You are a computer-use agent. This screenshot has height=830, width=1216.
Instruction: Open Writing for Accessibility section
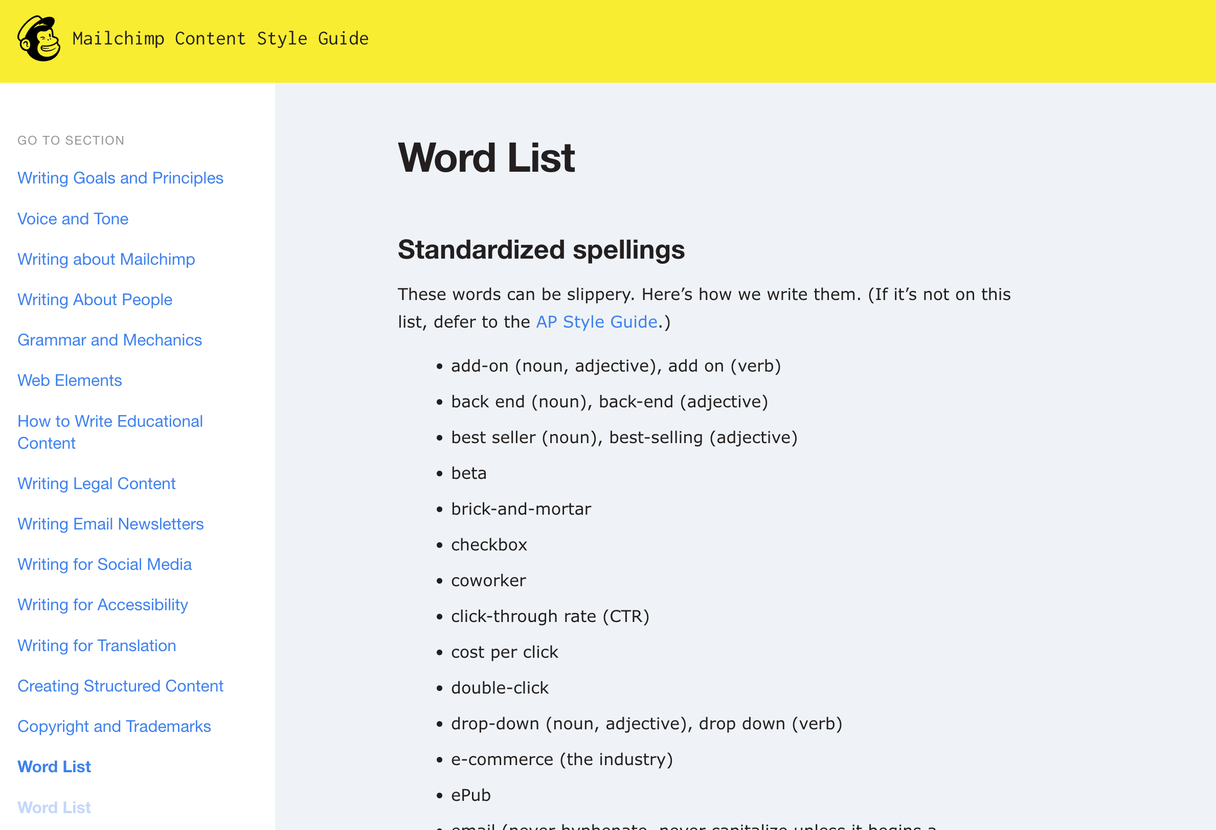pos(103,605)
